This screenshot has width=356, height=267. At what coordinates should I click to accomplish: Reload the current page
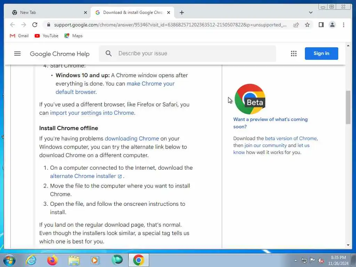tap(35, 25)
